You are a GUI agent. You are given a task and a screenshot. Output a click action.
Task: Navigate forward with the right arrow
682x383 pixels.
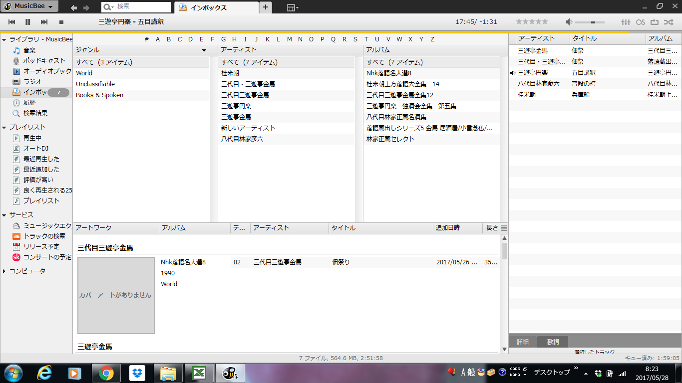point(86,7)
